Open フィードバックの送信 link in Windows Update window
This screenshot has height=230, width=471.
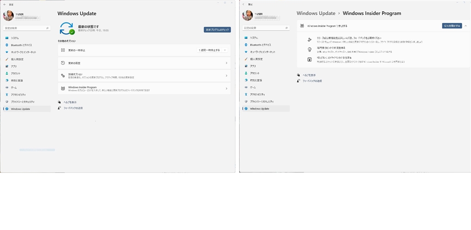[x=73, y=108]
